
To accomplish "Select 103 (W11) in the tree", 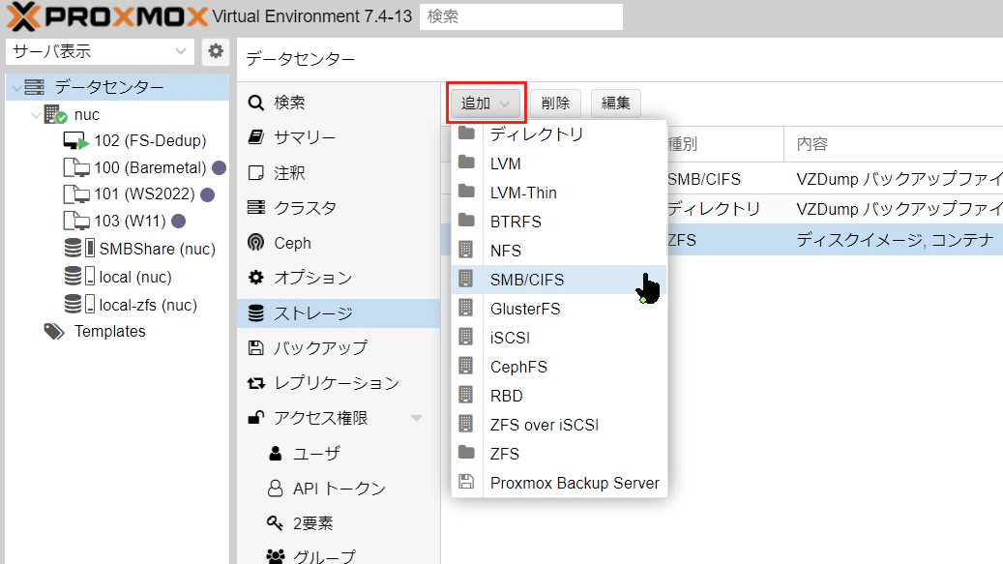I will point(130,221).
